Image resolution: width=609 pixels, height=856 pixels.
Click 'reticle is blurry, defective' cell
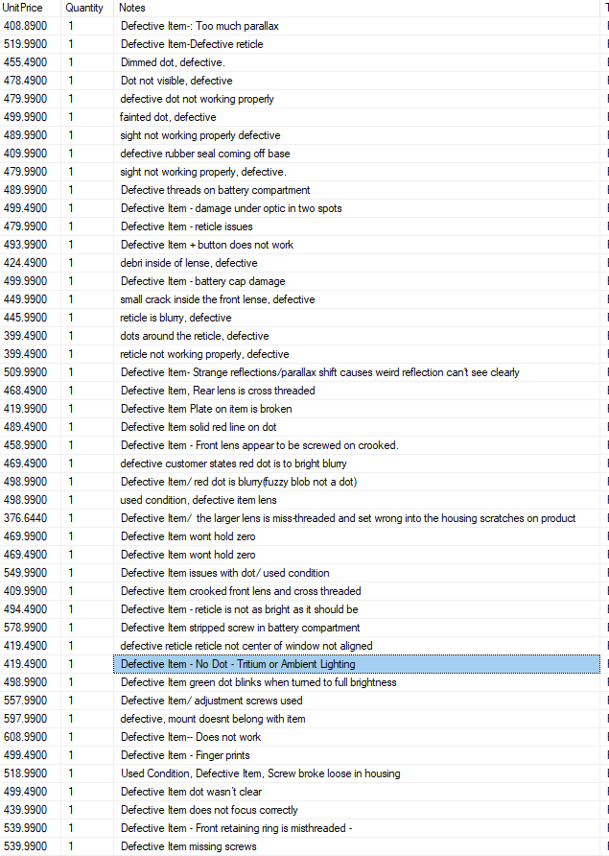(357, 318)
